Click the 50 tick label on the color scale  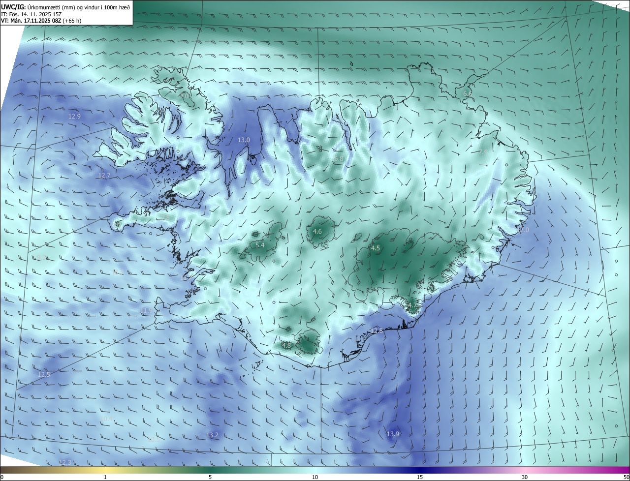(x=626, y=477)
